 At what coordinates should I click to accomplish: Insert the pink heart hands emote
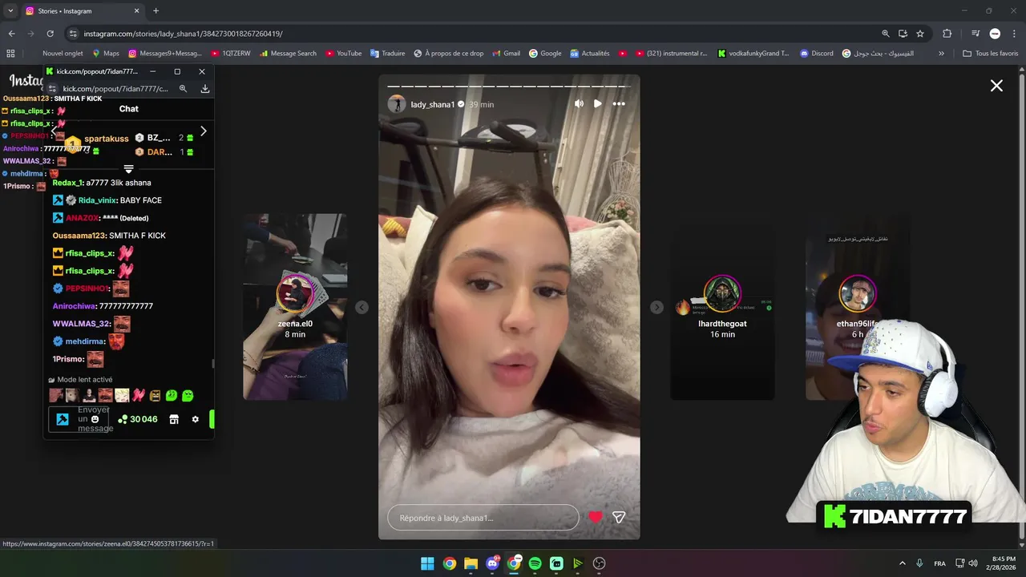(x=139, y=395)
